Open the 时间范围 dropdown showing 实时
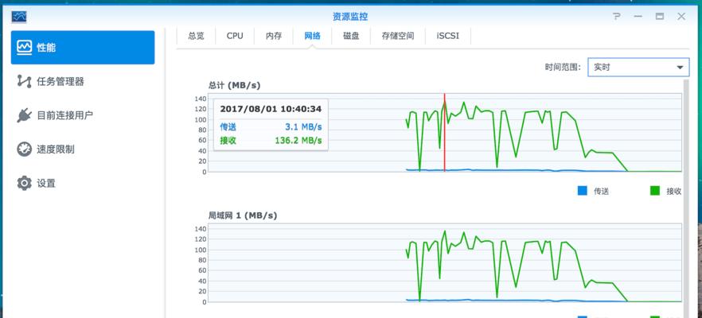702x318 pixels. pos(638,68)
